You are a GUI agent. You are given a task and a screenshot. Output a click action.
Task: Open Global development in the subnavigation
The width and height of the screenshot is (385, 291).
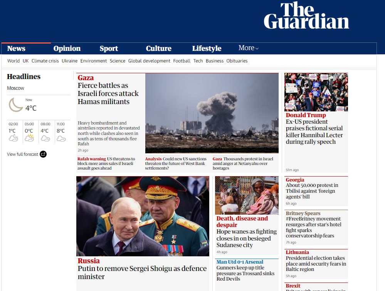(x=149, y=61)
